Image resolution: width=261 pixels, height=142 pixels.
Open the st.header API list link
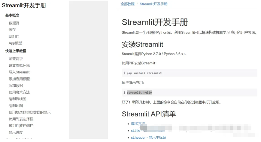coord(148,137)
